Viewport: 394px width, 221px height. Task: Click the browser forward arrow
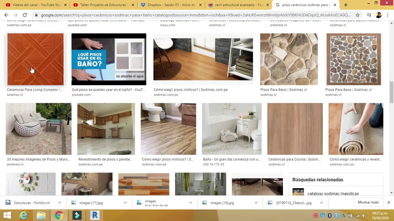(x=15, y=15)
